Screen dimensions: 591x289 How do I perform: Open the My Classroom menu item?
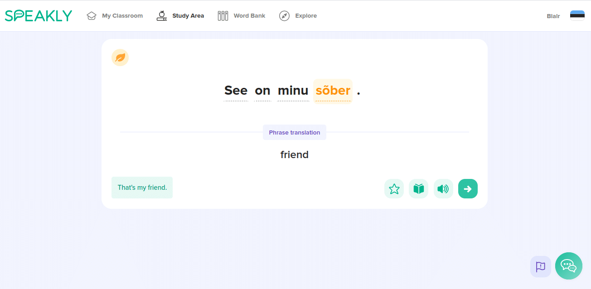click(x=115, y=16)
